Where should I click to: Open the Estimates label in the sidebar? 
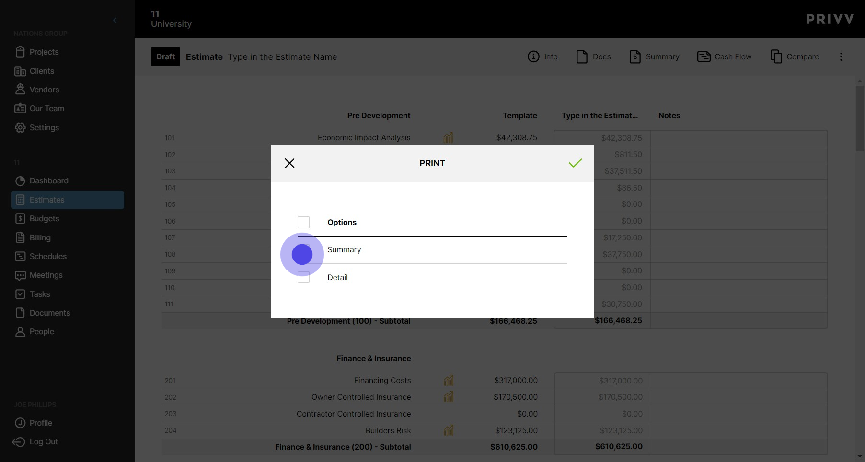click(x=47, y=200)
